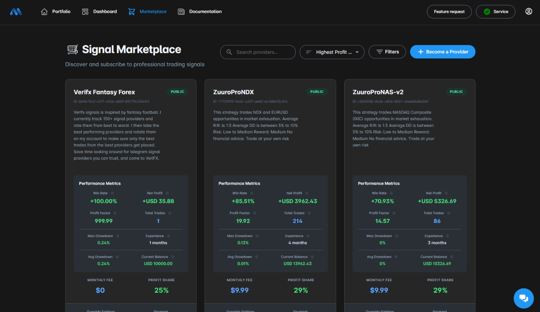
Task: Open the live chat bubble widget
Action: [x=524, y=298]
